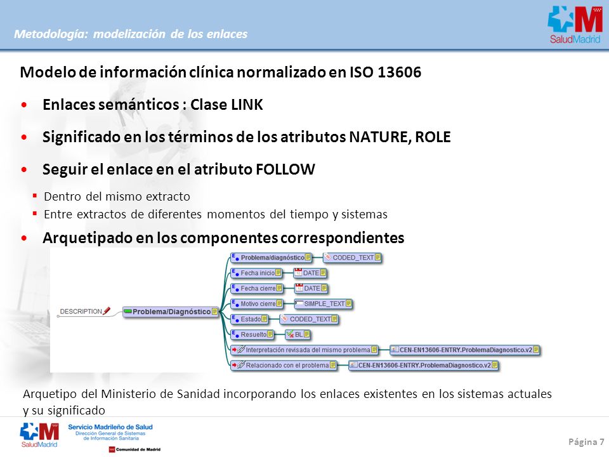Viewport: 609px width, 457px height.
Task: Click the E element icon of Estado
Action: [235, 319]
